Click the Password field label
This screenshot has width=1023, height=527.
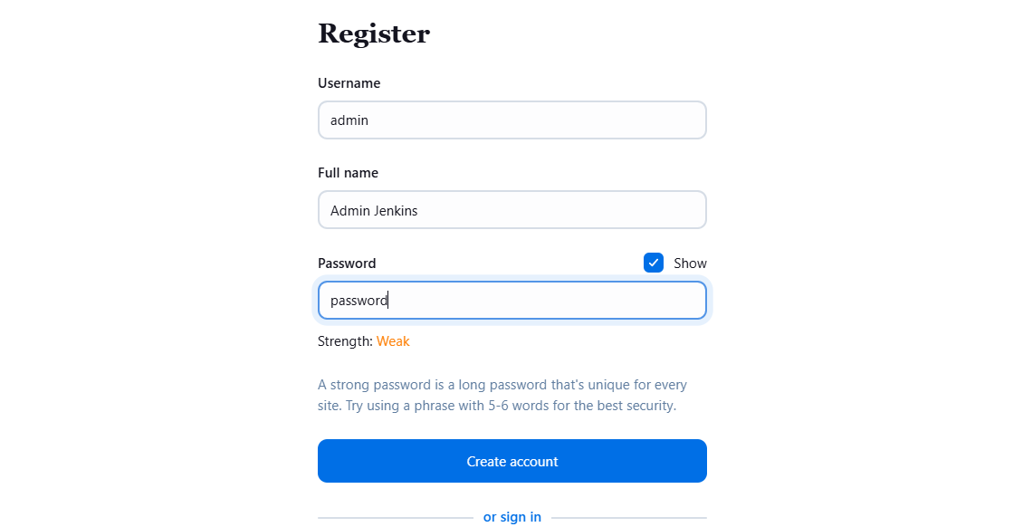click(347, 263)
